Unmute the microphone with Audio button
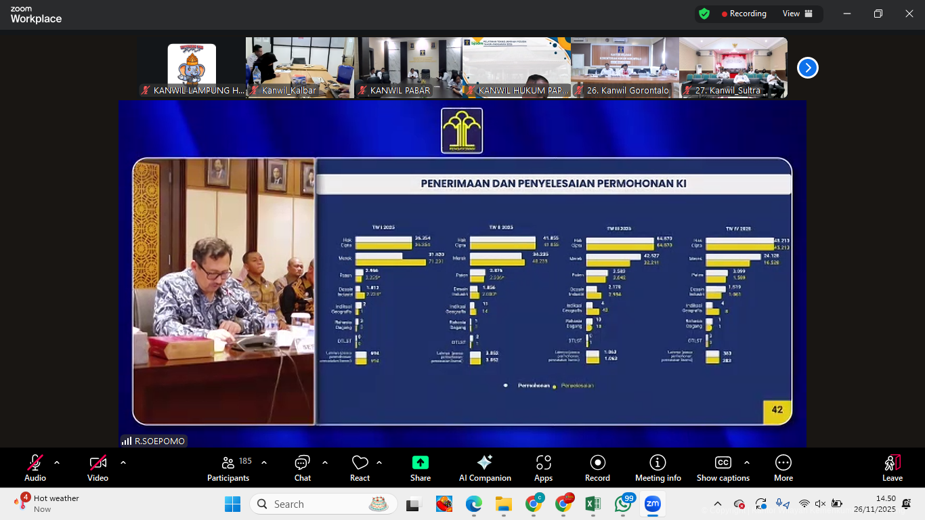This screenshot has width=925, height=520. (x=35, y=468)
